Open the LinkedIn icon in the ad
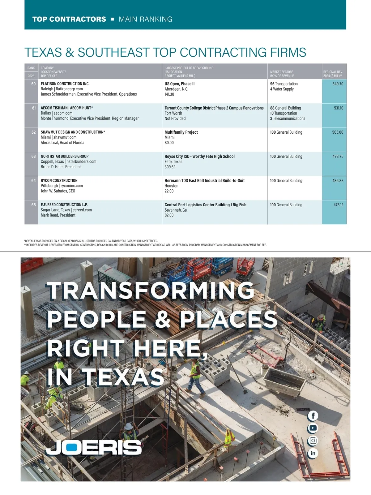The height and width of the screenshot is (495, 371). [x=313, y=453]
